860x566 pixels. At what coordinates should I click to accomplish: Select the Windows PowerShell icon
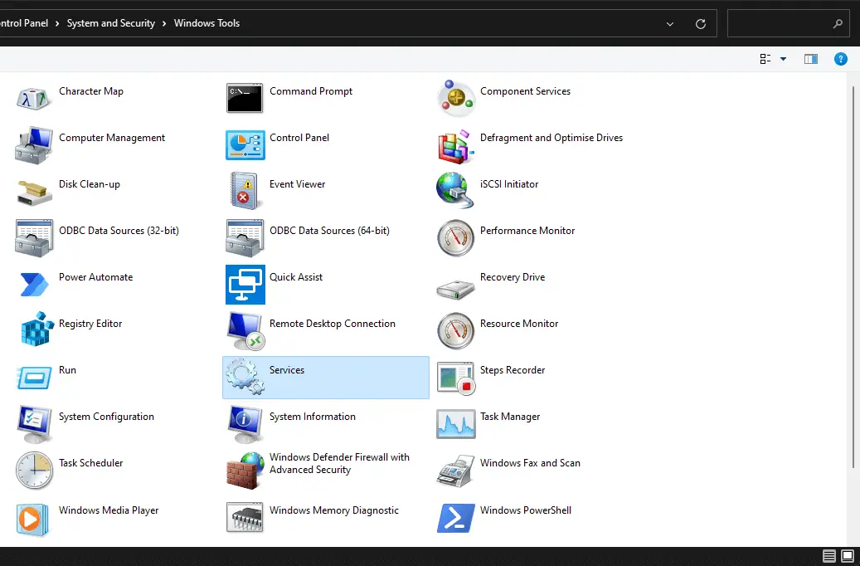coord(455,517)
